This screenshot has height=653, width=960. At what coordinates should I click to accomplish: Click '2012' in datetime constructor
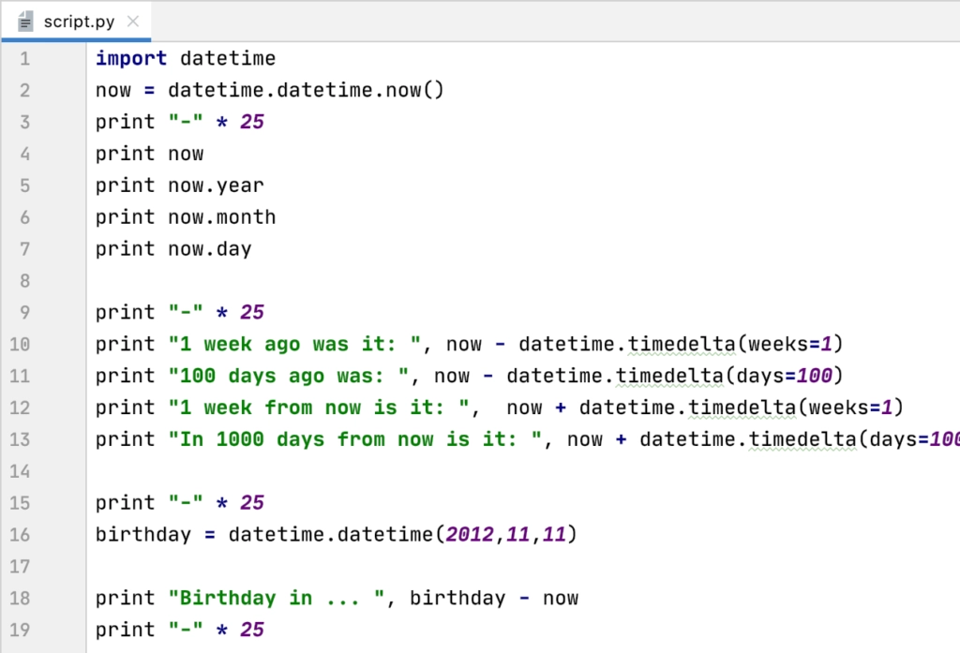[471, 535]
